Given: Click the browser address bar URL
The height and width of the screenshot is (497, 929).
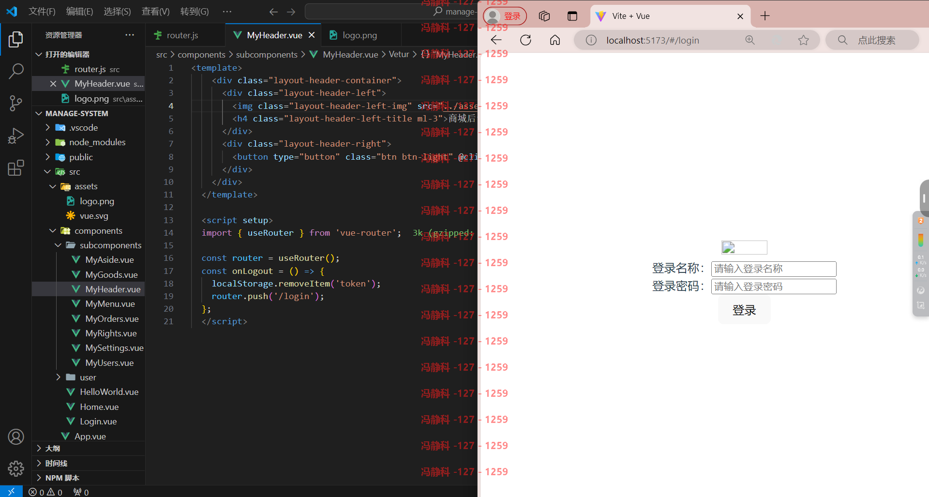Looking at the screenshot, I should [x=653, y=40].
